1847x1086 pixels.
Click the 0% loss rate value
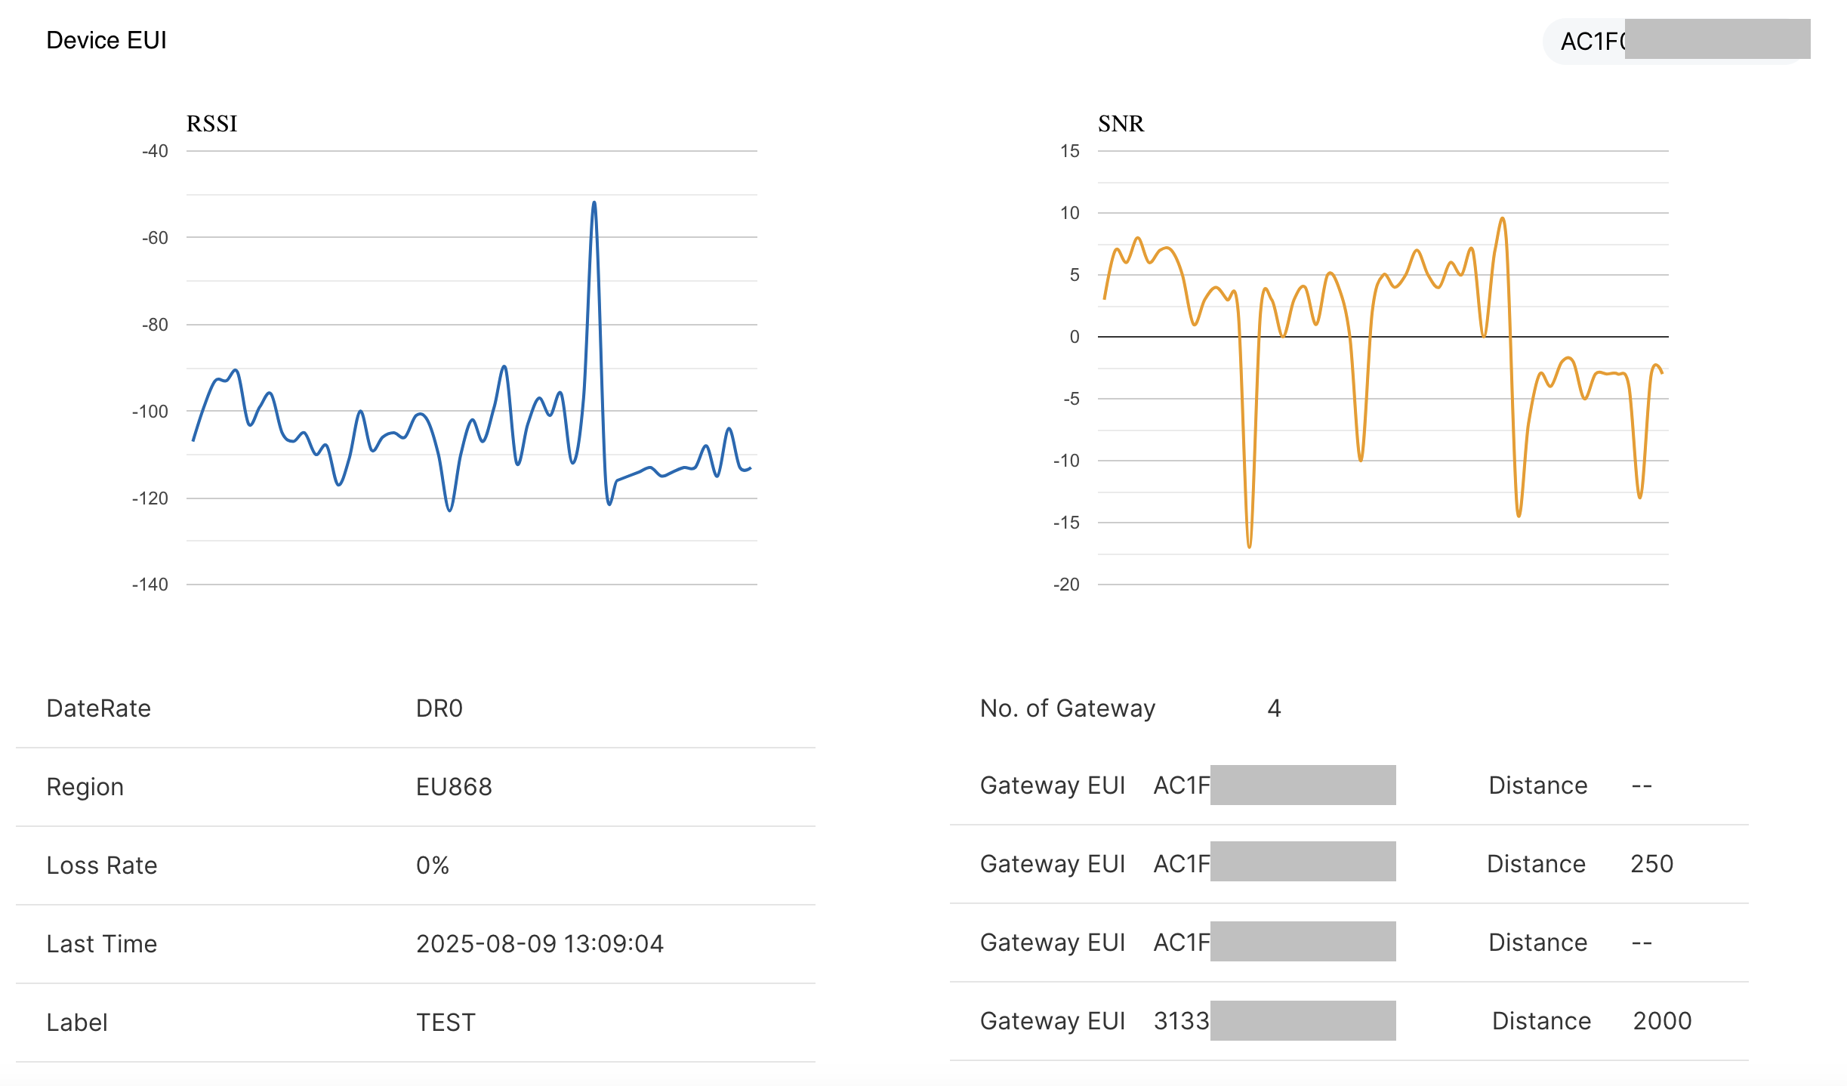[433, 865]
